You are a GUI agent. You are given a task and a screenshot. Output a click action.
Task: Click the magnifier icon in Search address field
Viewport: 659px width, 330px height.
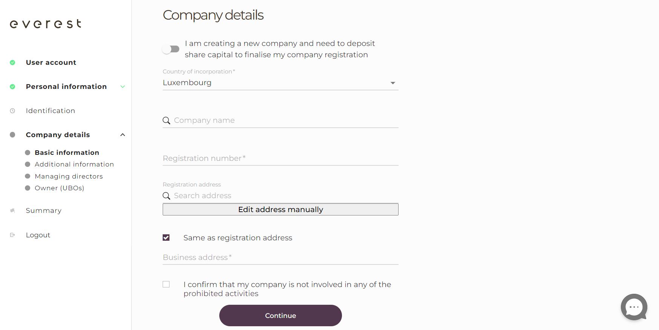point(166,196)
